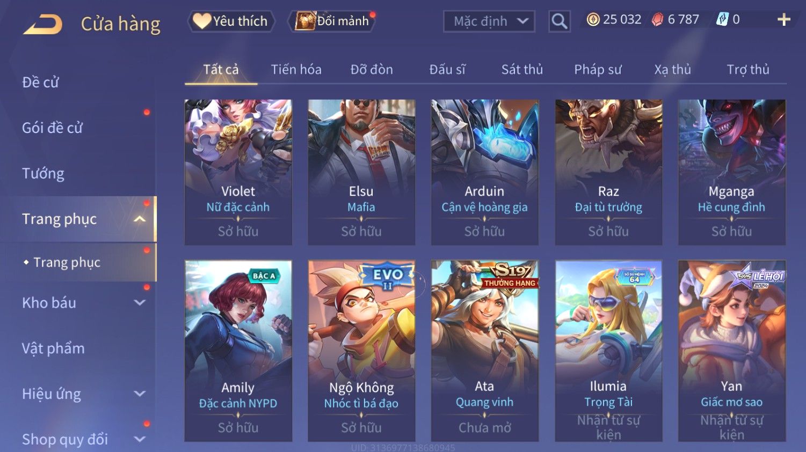The height and width of the screenshot is (452, 806).
Task: Go back with the golden arrow icon
Action: [42, 25]
